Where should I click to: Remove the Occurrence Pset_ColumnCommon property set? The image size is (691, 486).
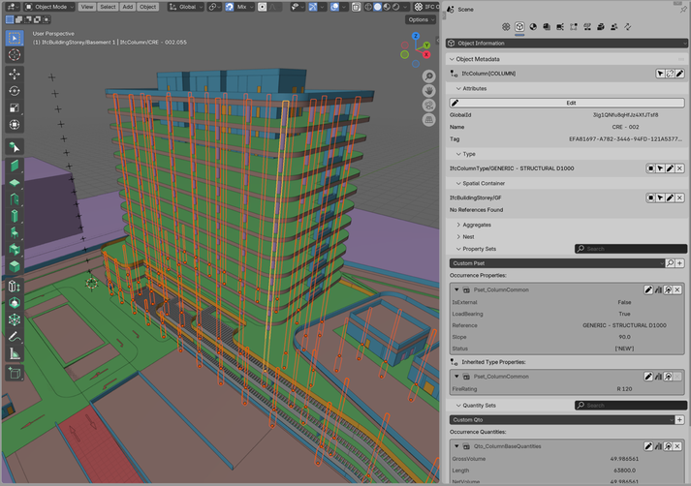[677, 289]
